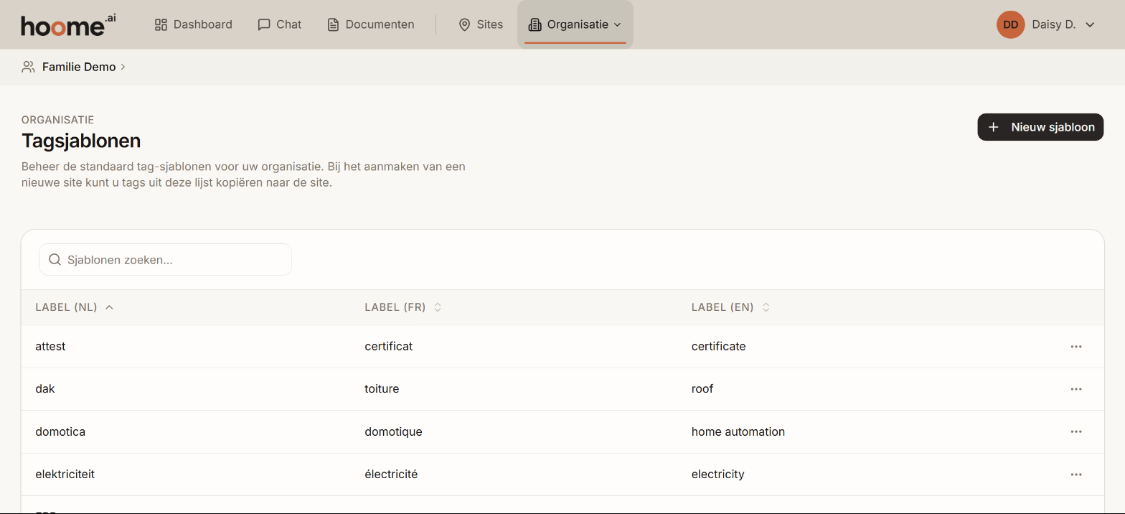The height and width of the screenshot is (514, 1125).
Task: Expand the Organisatie dropdown chevron
Action: tap(616, 24)
